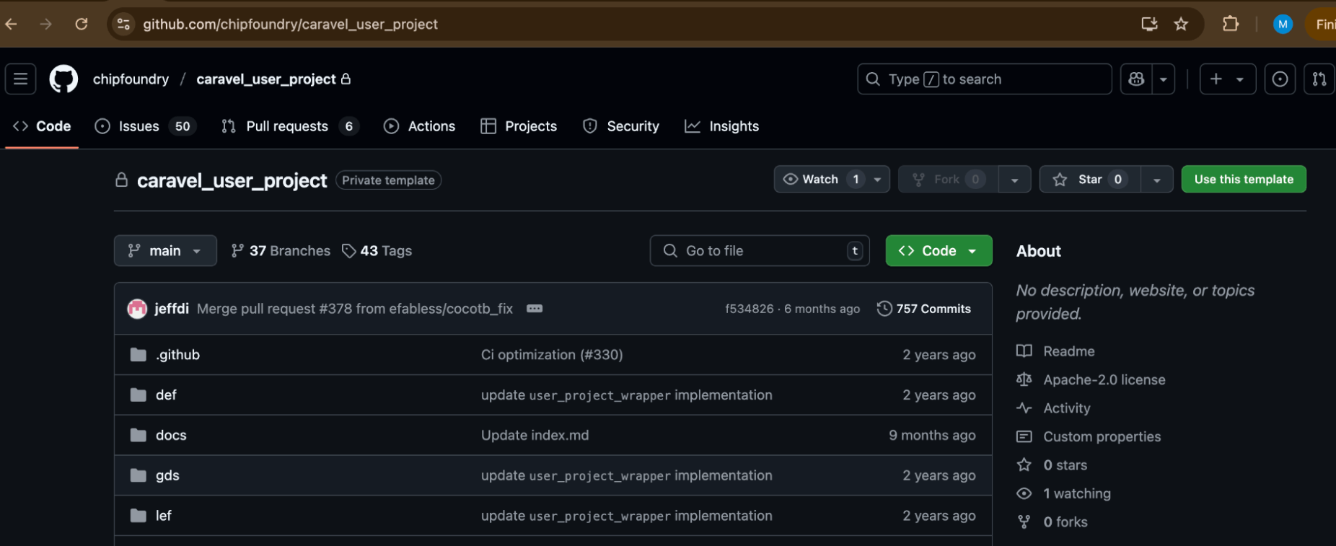Open the main branch selector dropdown

click(165, 251)
